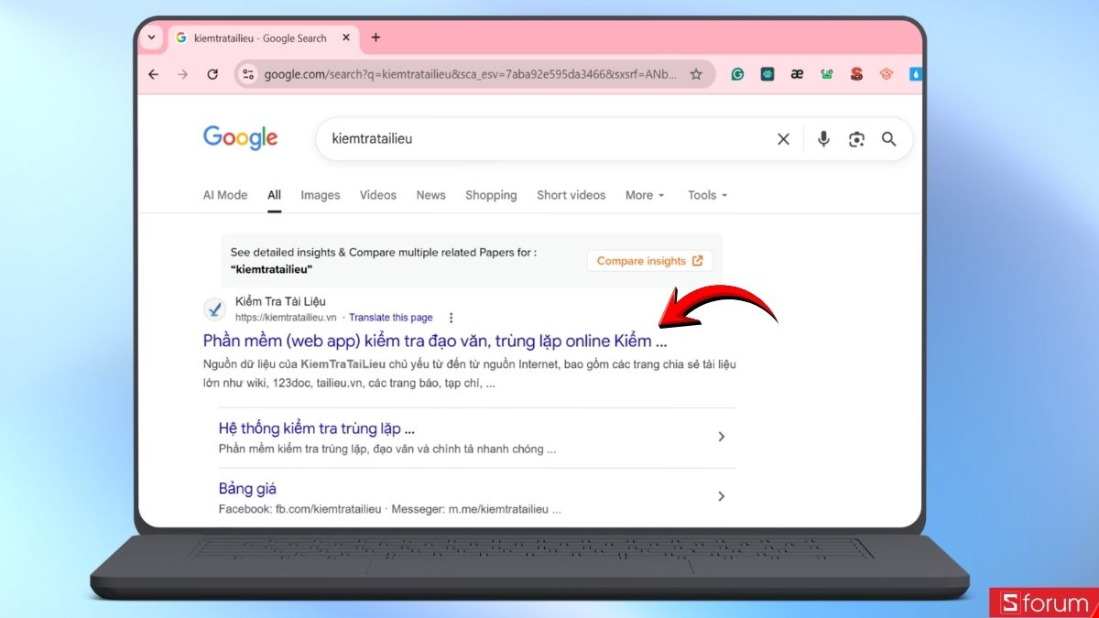Search by image with the camera icon
Image resolution: width=1099 pixels, height=618 pixels.
pyautogui.click(x=856, y=139)
